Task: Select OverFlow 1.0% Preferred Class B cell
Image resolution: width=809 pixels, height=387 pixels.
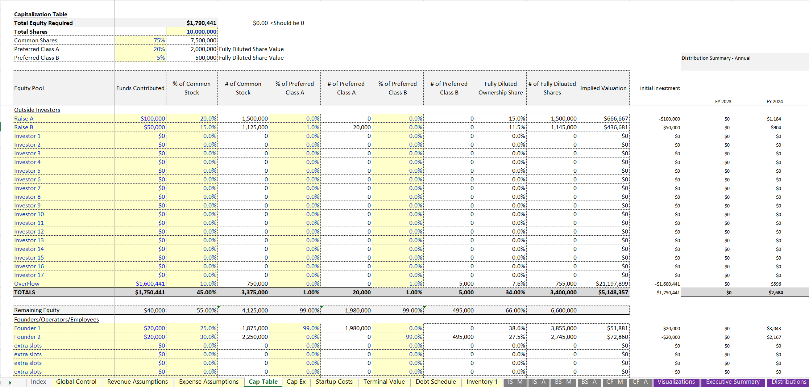Action: pyautogui.click(x=398, y=283)
